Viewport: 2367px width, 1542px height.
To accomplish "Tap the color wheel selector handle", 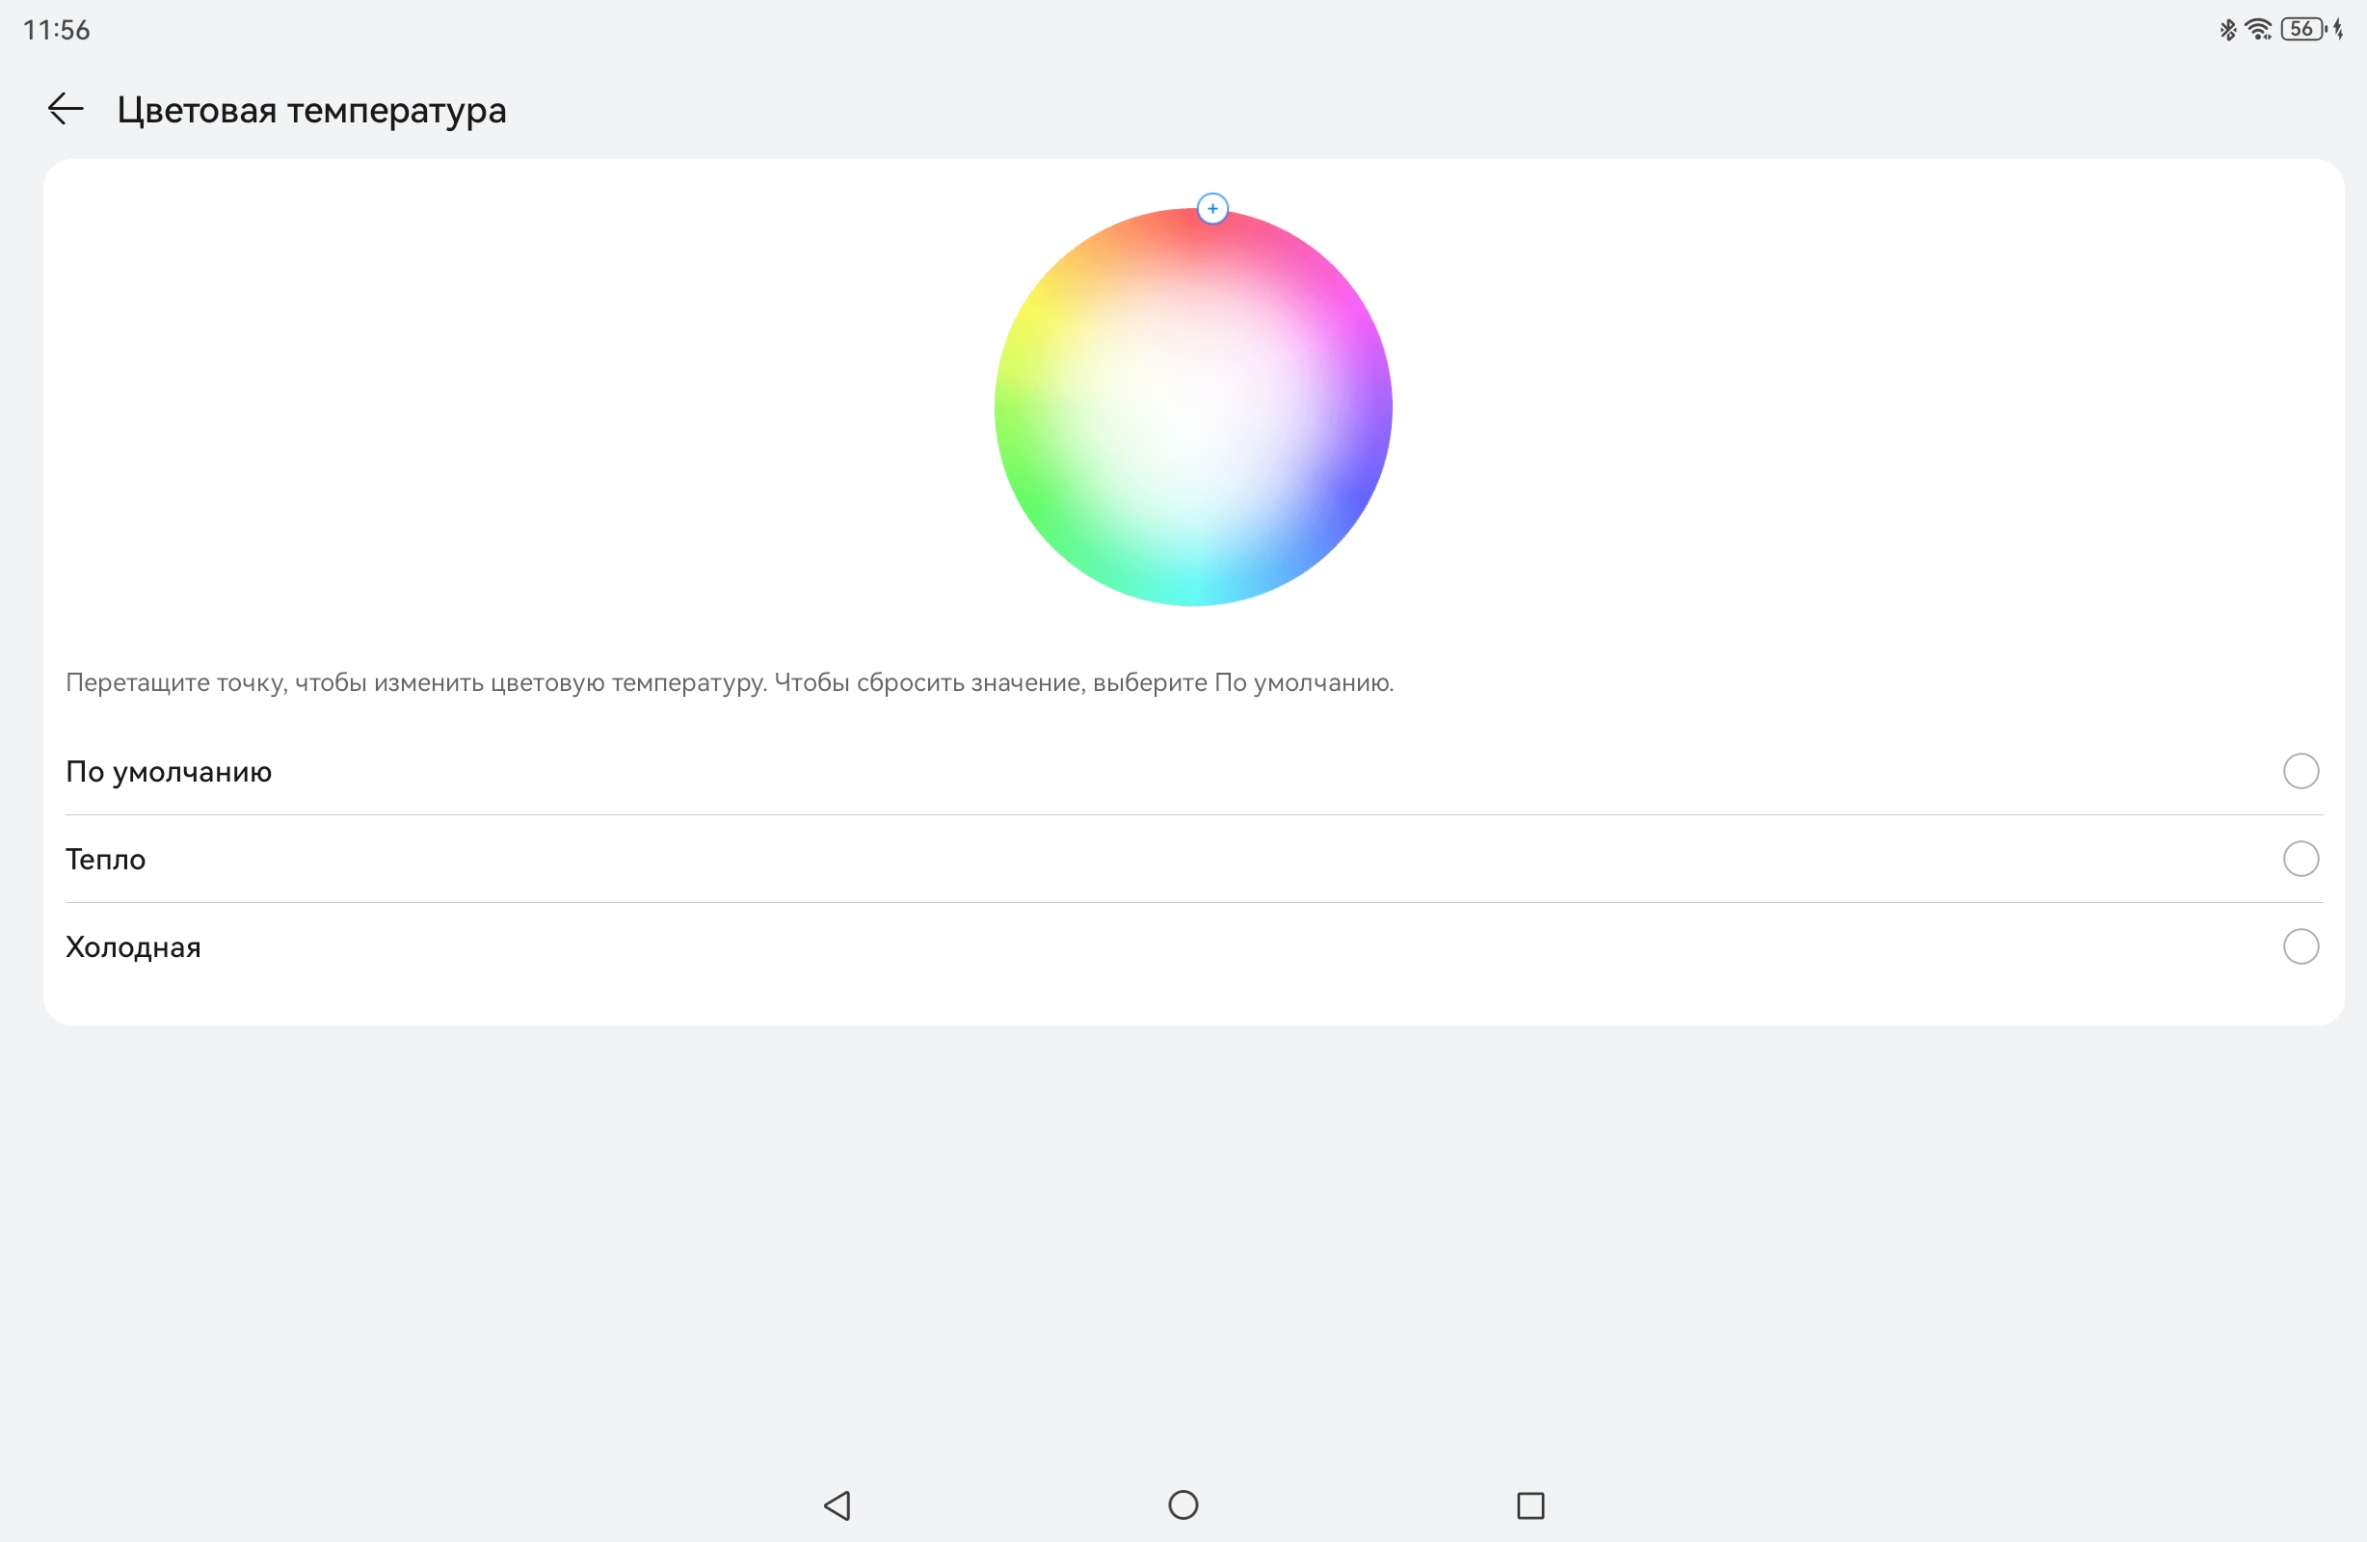I will [x=1212, y=209].
